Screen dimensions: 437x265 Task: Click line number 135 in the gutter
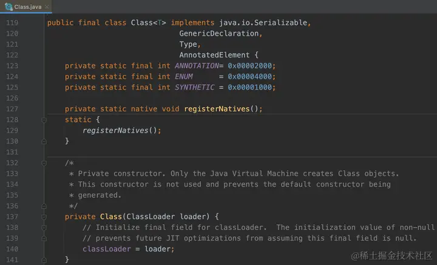[12, 195]
